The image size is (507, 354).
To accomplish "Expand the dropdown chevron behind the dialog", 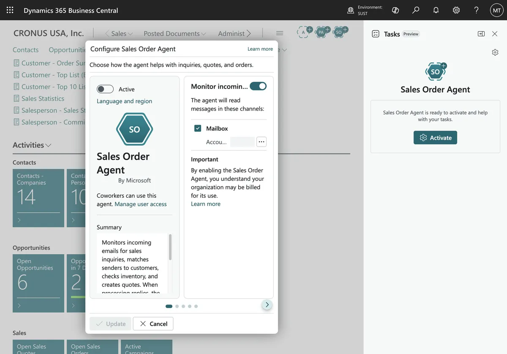I will click(x=284, y=50).
